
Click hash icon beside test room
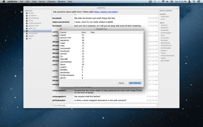[27, 39]
